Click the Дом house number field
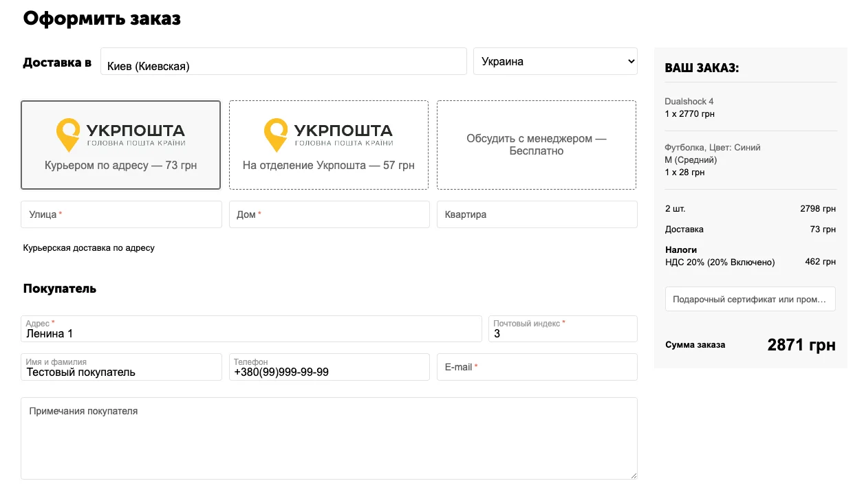This screenshot has height=492, width=853. [x=329, y=214]
